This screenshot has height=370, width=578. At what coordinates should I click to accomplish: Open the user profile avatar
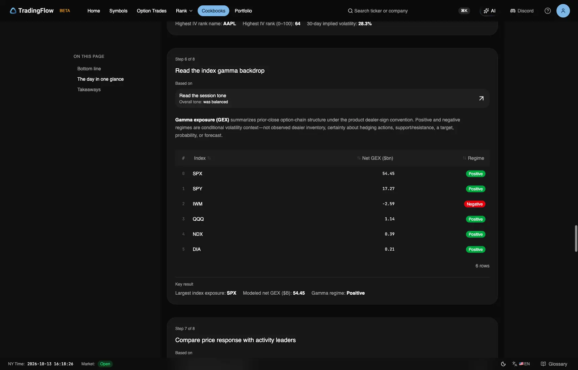coord(563,11)
